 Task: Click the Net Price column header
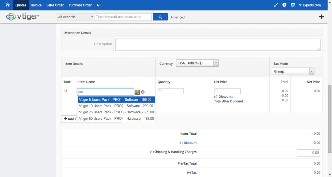click(x=313, y=82)
